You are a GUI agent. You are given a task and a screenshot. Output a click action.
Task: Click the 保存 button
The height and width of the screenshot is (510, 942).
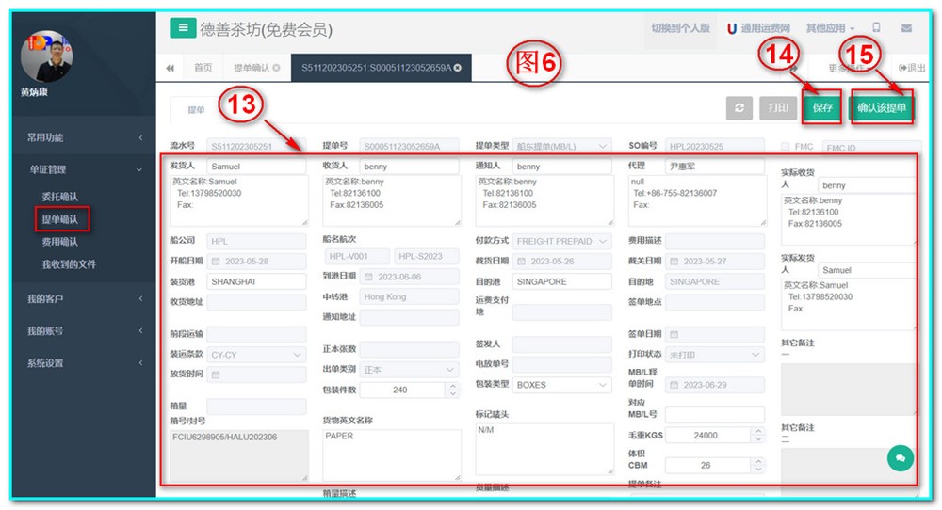(x=821, y=107)
